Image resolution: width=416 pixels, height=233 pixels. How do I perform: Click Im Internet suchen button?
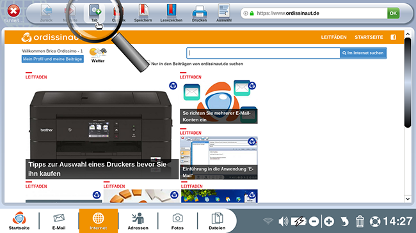click(363, 53)
